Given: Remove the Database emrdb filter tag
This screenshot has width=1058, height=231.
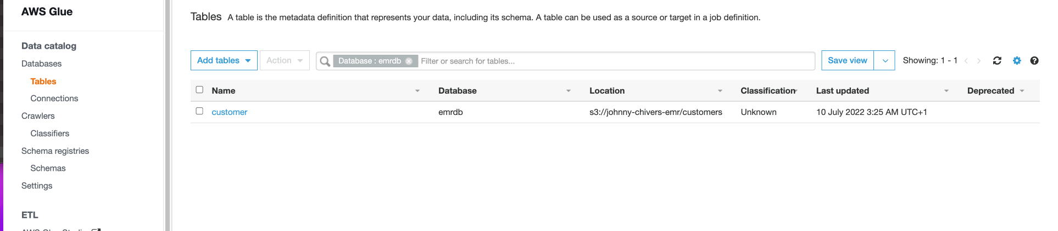Looking at the screenshot, I should (x=409, y=61).
